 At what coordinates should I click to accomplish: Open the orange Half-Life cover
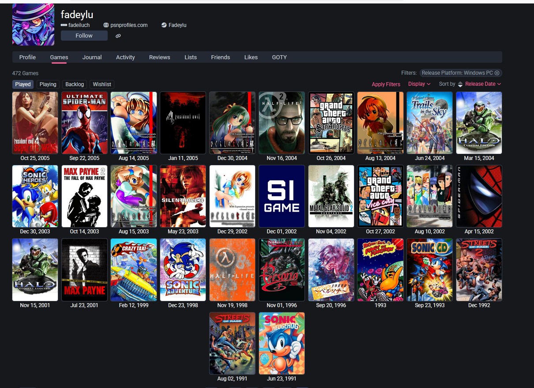tap(233, 270)
